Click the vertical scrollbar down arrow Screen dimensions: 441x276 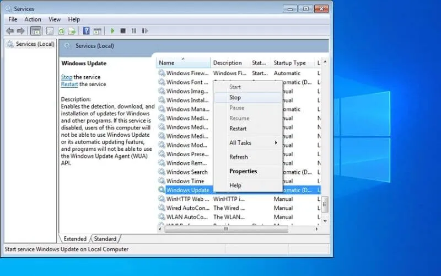tap(325, 220)
